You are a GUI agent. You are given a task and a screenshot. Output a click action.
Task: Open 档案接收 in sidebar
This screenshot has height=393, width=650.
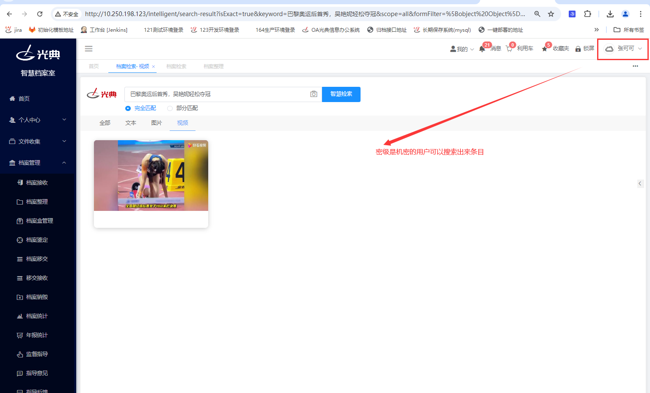(x=37, y=183)
